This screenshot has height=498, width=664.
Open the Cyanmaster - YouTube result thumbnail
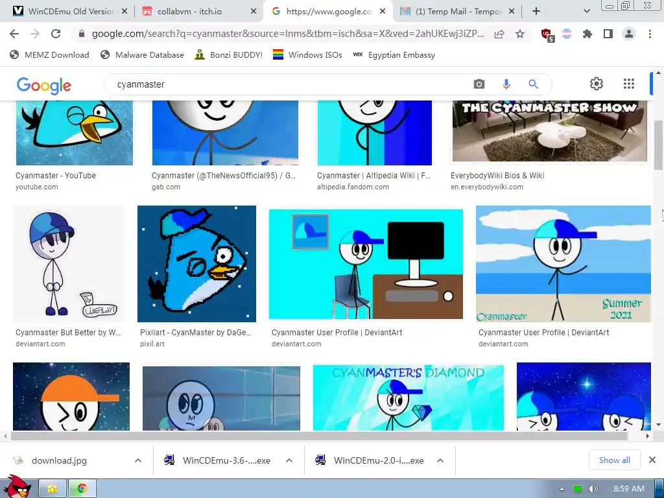coord(74,132)
